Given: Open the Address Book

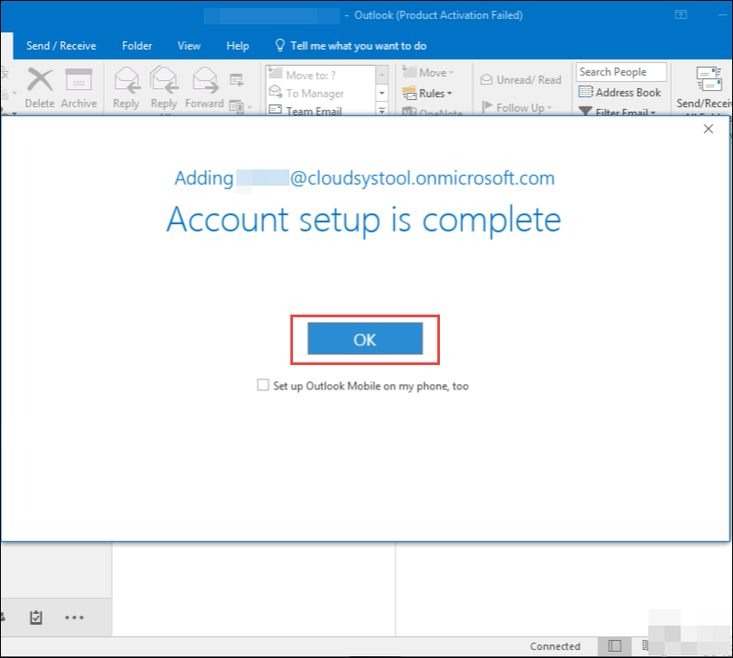Looking at the screenshot, I should (x=620, y=92).
